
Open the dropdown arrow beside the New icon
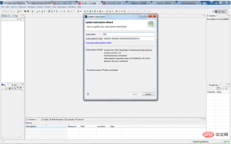5,11
